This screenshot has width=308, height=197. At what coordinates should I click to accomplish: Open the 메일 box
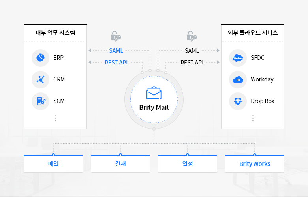[53, 164]
